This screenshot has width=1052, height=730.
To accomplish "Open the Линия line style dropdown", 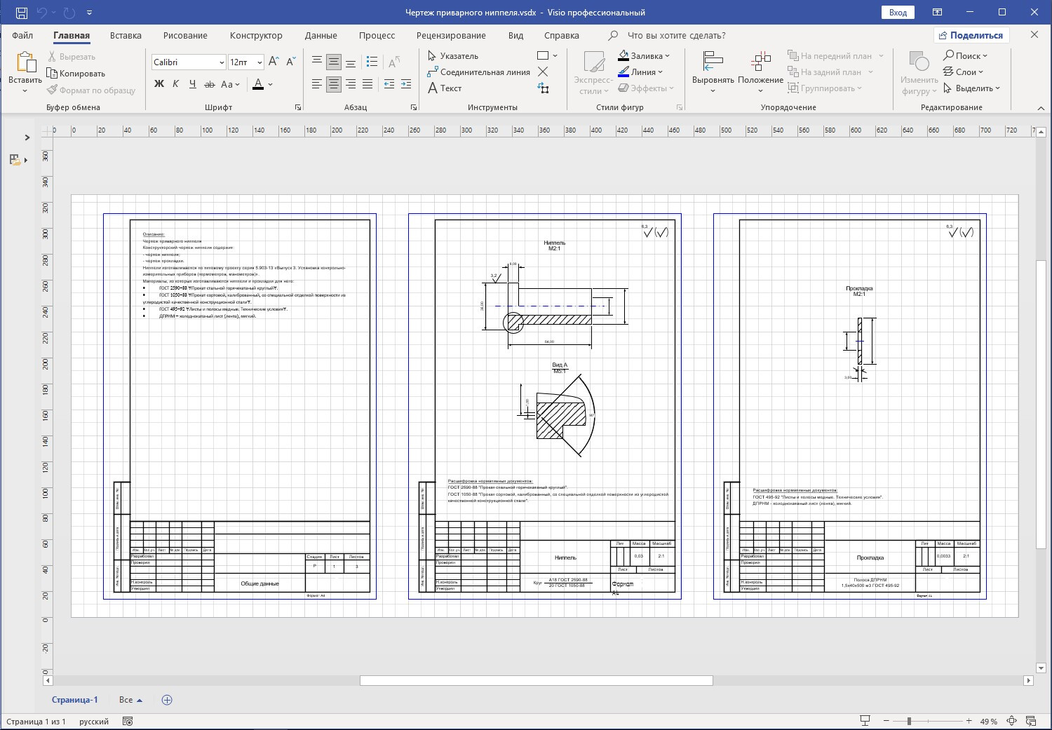I will point(661,72).
